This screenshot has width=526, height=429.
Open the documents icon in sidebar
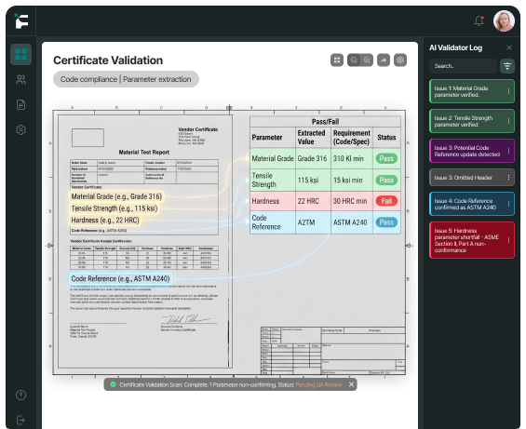(20, 104)
